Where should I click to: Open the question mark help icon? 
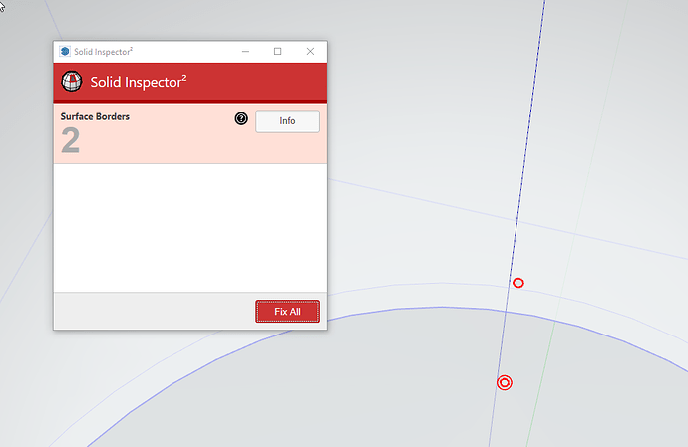click(x=241, y=118)
